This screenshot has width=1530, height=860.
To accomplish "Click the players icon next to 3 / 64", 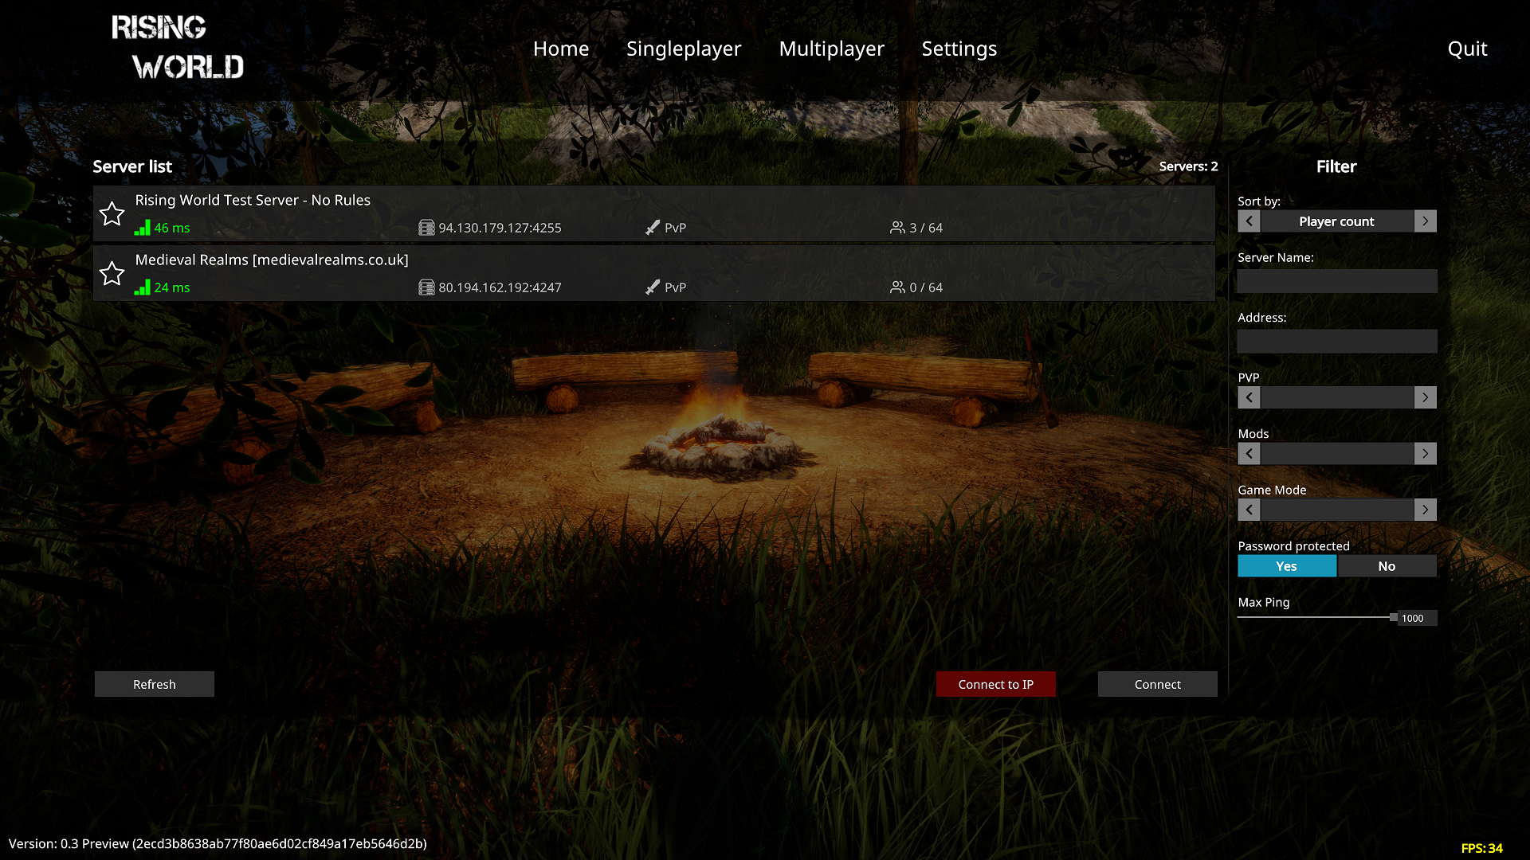I will coord(897,228).
